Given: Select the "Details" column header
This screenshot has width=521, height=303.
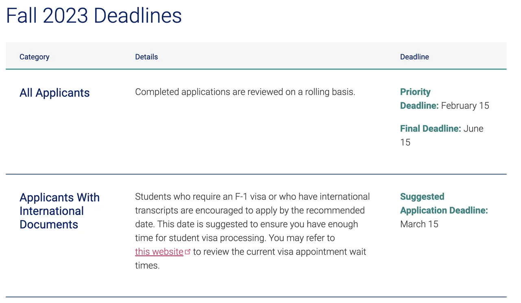Looking at the screenshot, I should coord(146,57).
